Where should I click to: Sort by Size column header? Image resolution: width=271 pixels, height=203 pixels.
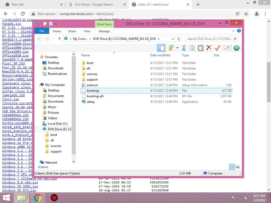(x=223, y=55)
